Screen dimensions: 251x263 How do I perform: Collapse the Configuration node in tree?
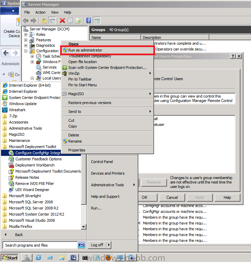point(26,51)
